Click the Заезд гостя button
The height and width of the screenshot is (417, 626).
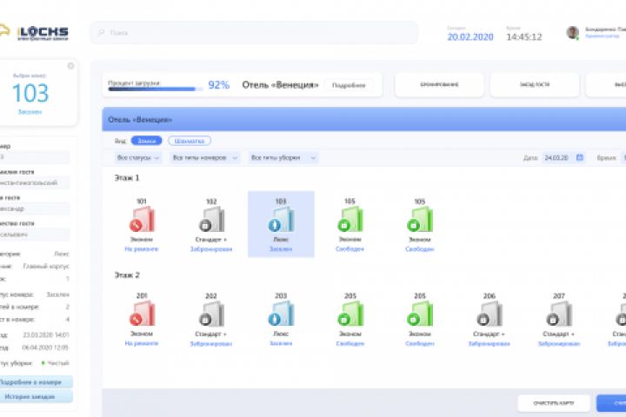click(535, 84)
